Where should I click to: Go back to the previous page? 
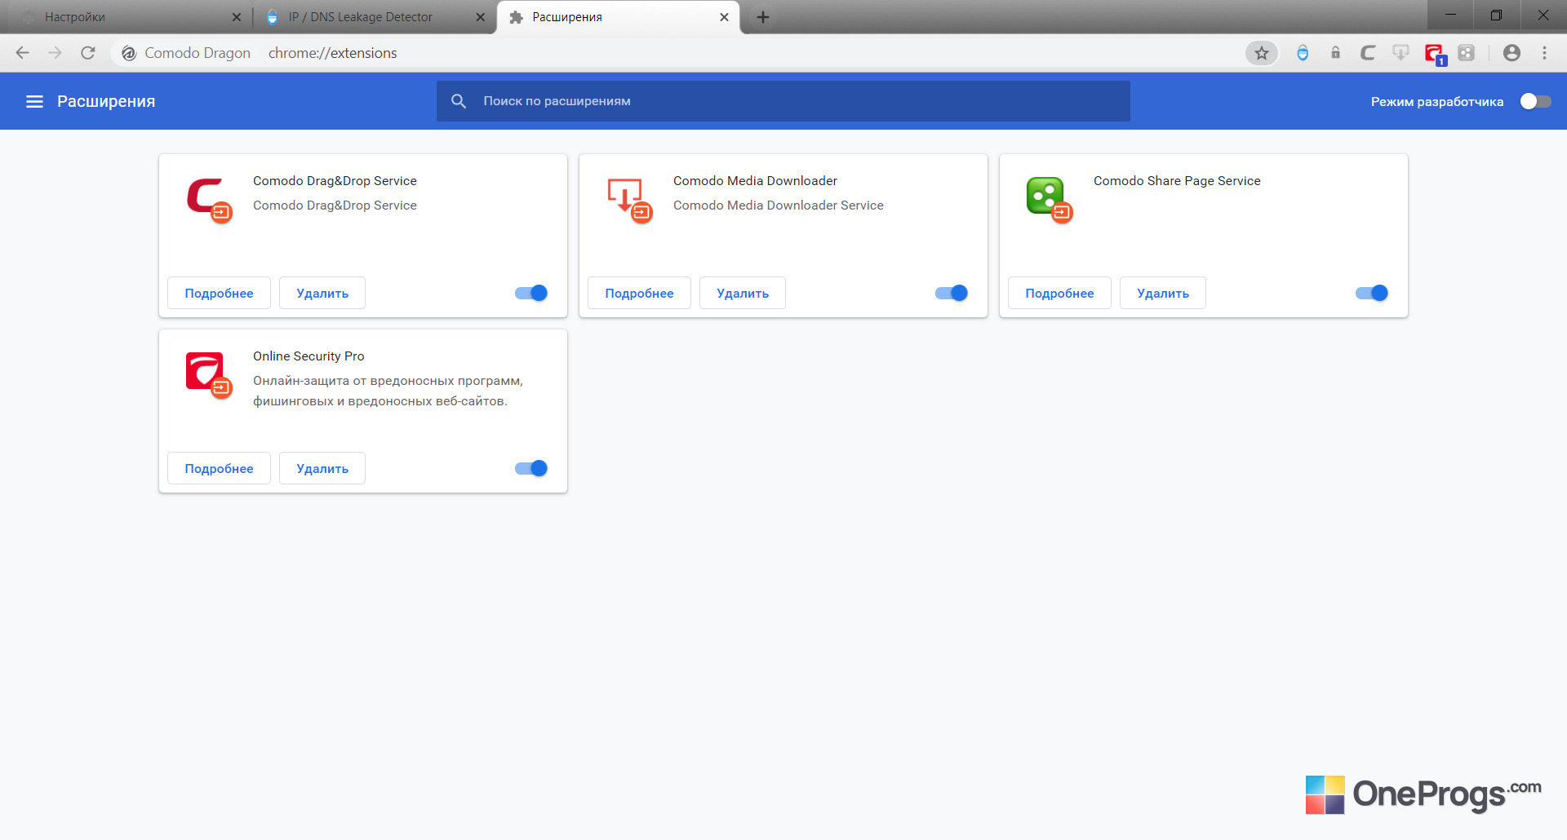click(22, 53)
